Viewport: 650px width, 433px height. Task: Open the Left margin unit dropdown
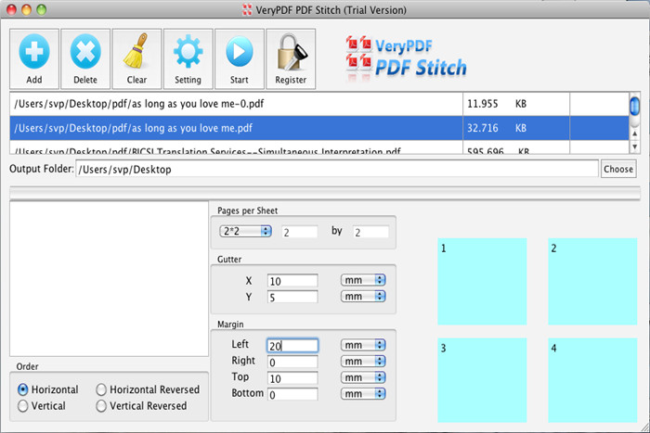click(x=363, y=345)
